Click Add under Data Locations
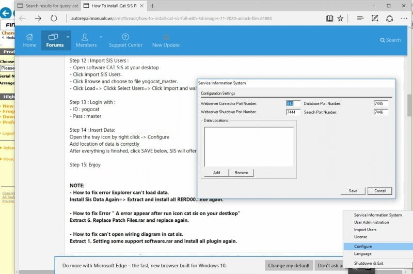This screenshot has width=413, height=274. [216, 173]
